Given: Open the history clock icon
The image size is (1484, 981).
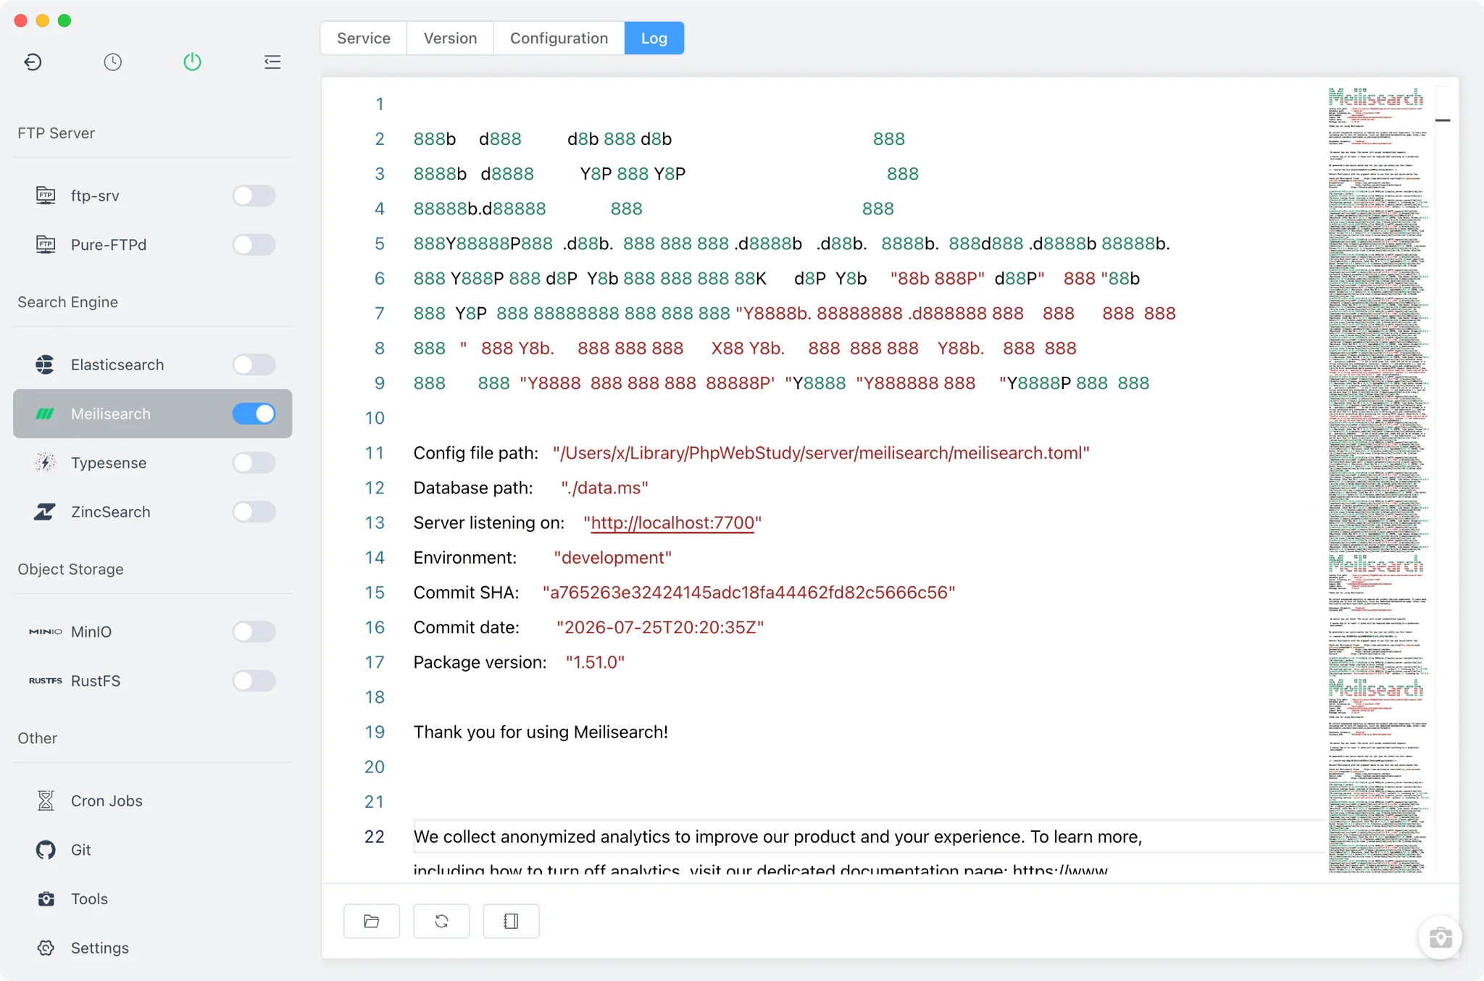Looking at the screenshot, I should 112,62.
